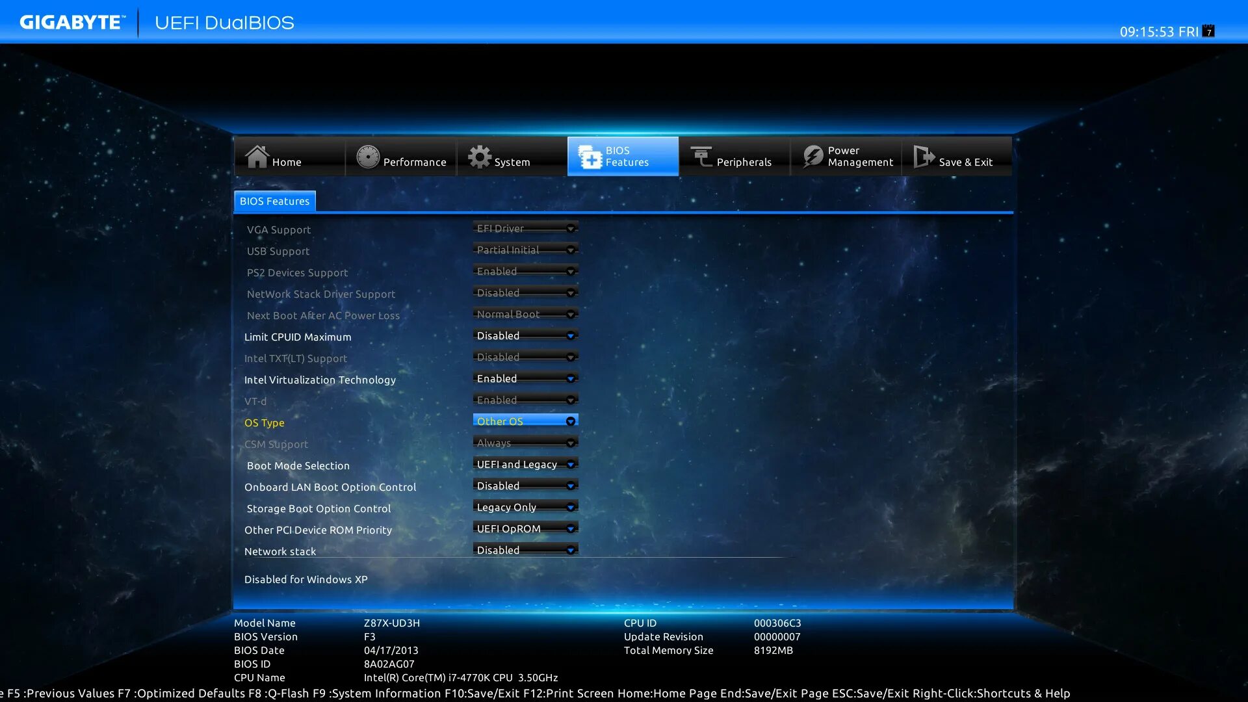This screenshot has width=1248, height=702.
Task: Click the Other PCI Device ROM Priority label
Action: (x=318, y=530)
